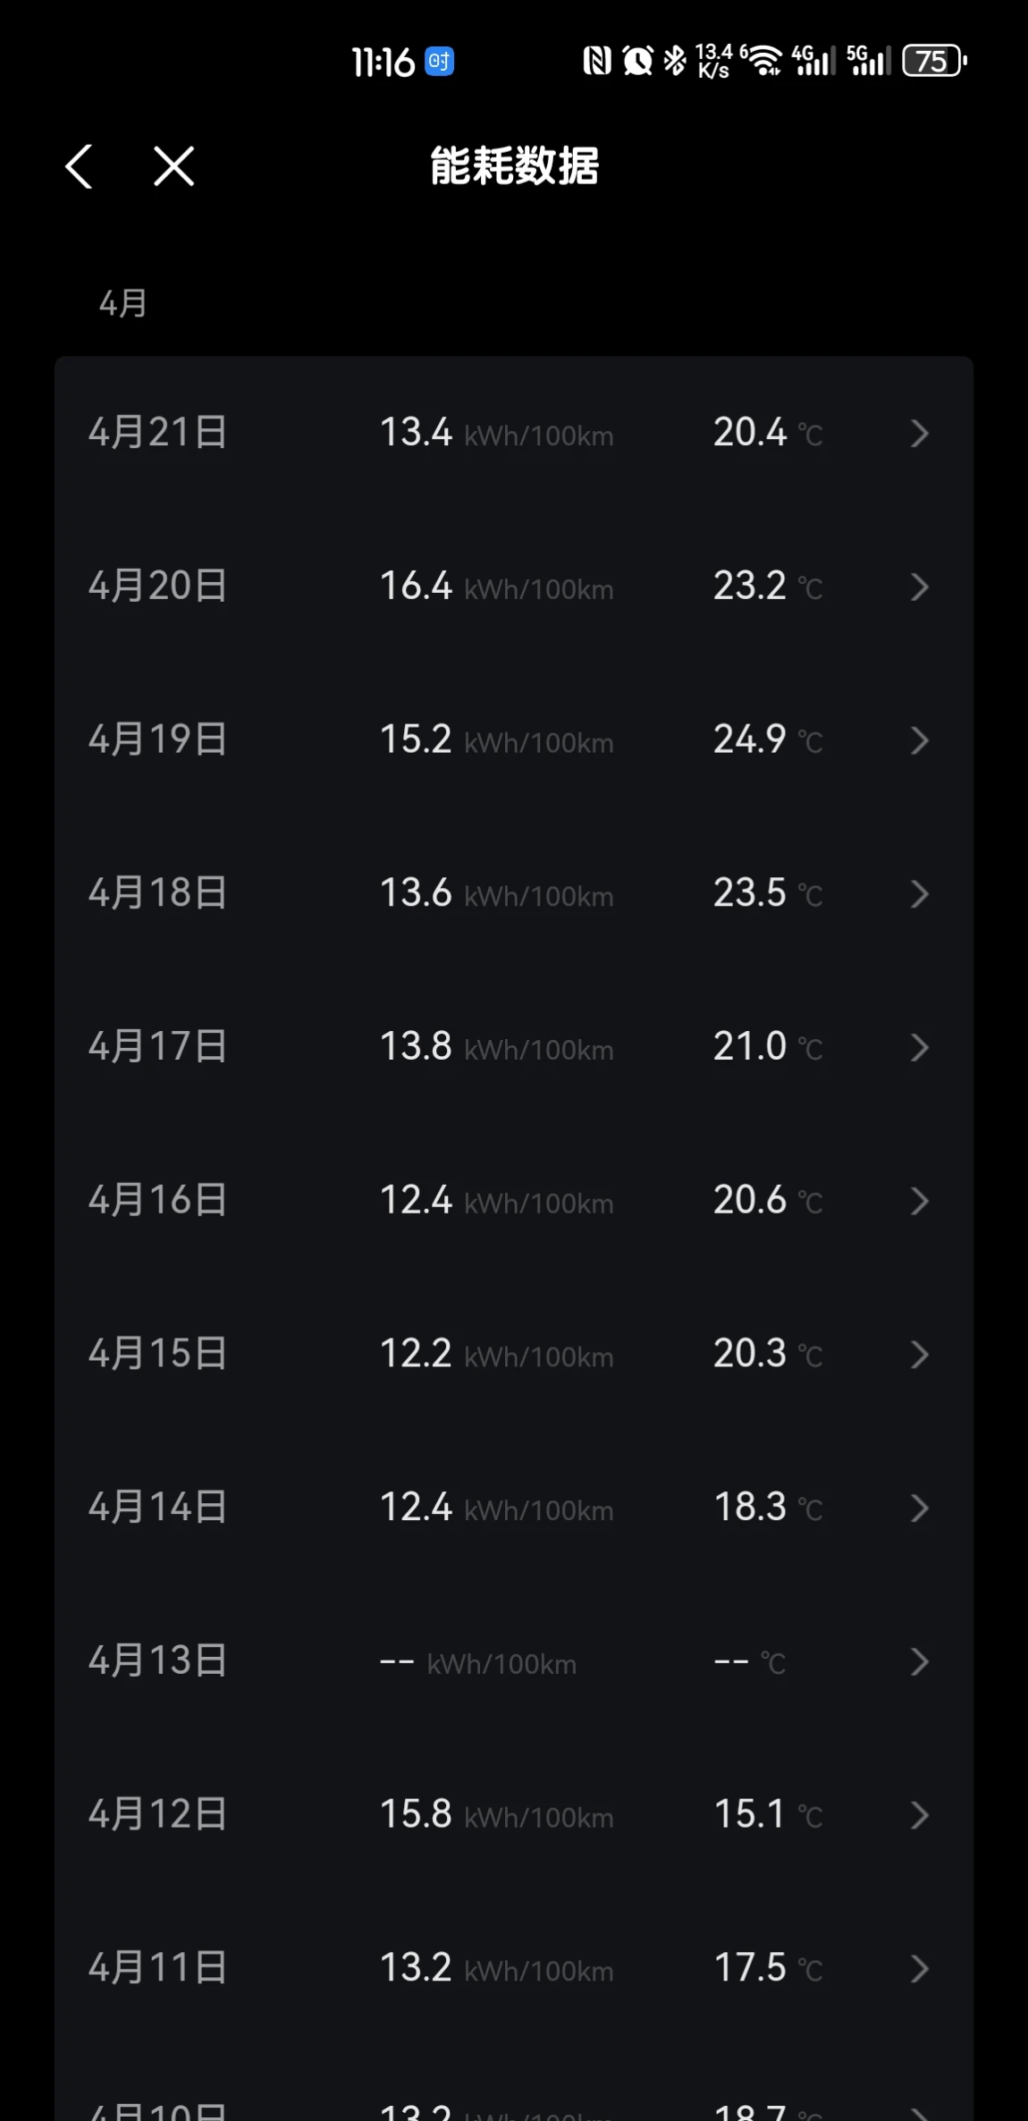Tap the alarm clock status icon
The image size is (1028, 2121).
point(637,61)
